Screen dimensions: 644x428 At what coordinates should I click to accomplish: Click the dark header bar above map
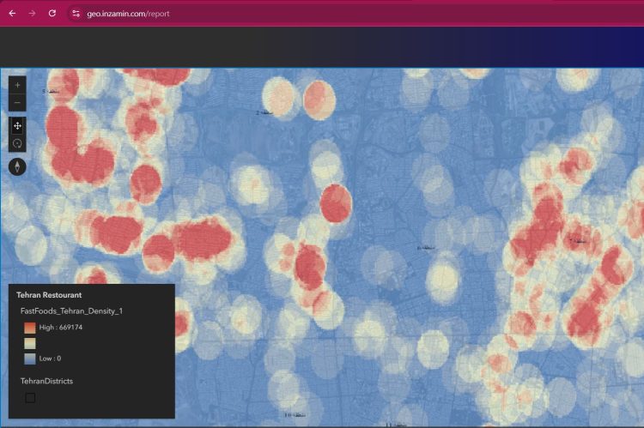[x=322, y=46]
